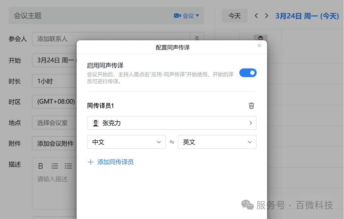Toggle bold formatting in the description editor
Image resolution: width=344 pixels, height=219 pixels.
tap(40, 166)
